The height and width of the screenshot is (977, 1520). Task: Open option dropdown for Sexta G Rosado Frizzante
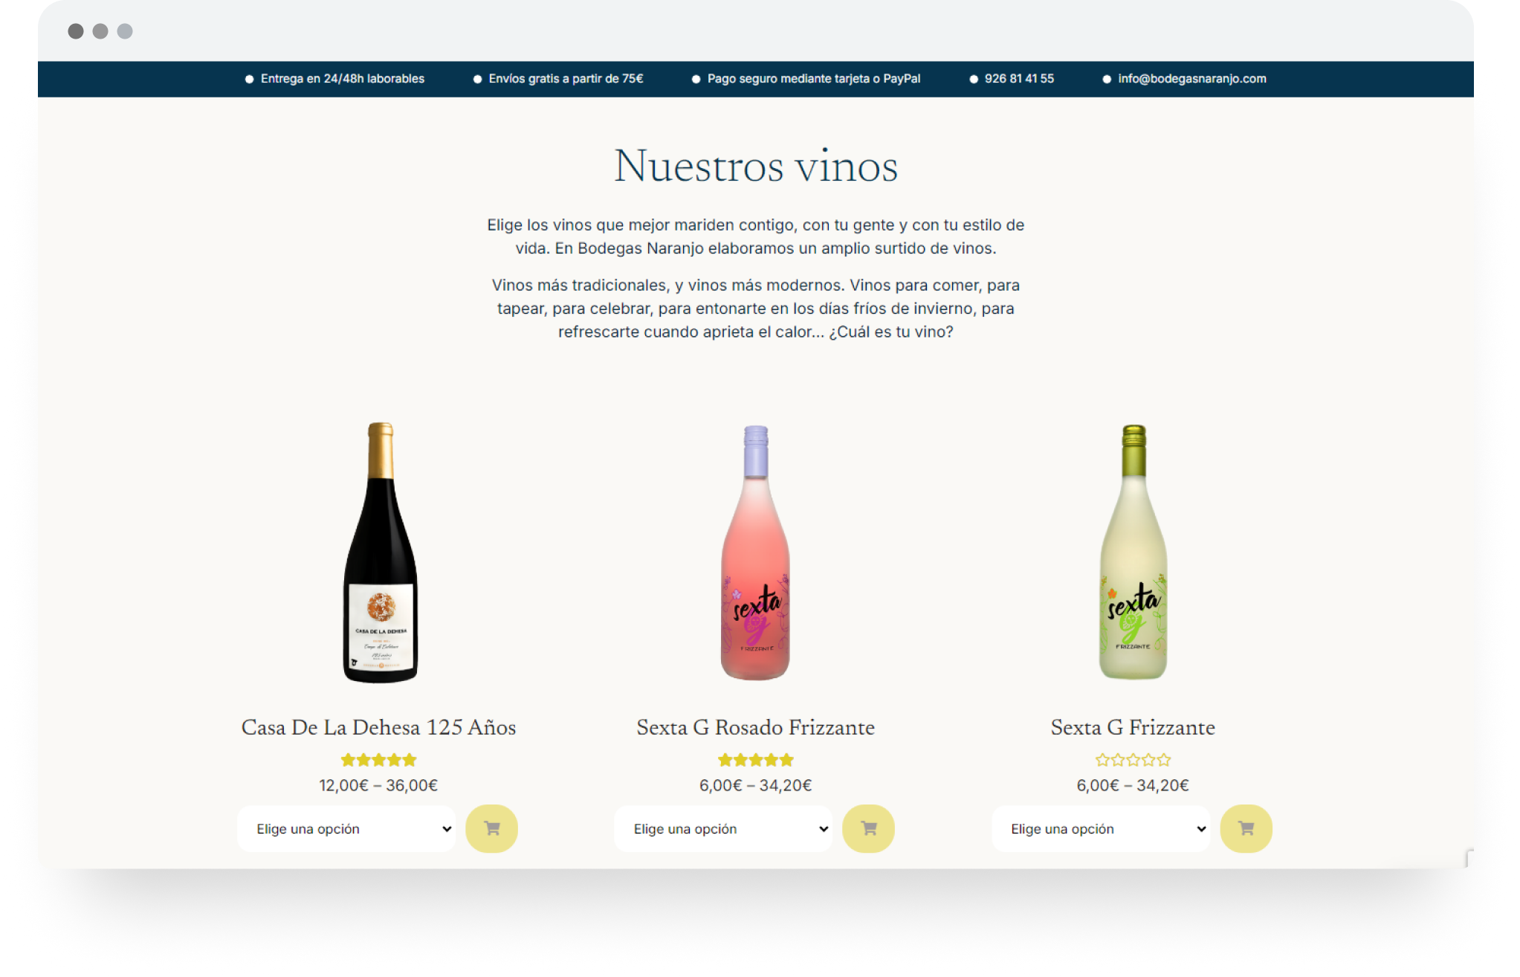coord(723,828)
